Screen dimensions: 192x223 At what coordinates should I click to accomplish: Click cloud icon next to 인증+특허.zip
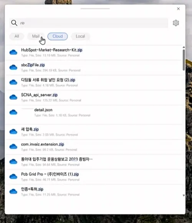[13, 191]
